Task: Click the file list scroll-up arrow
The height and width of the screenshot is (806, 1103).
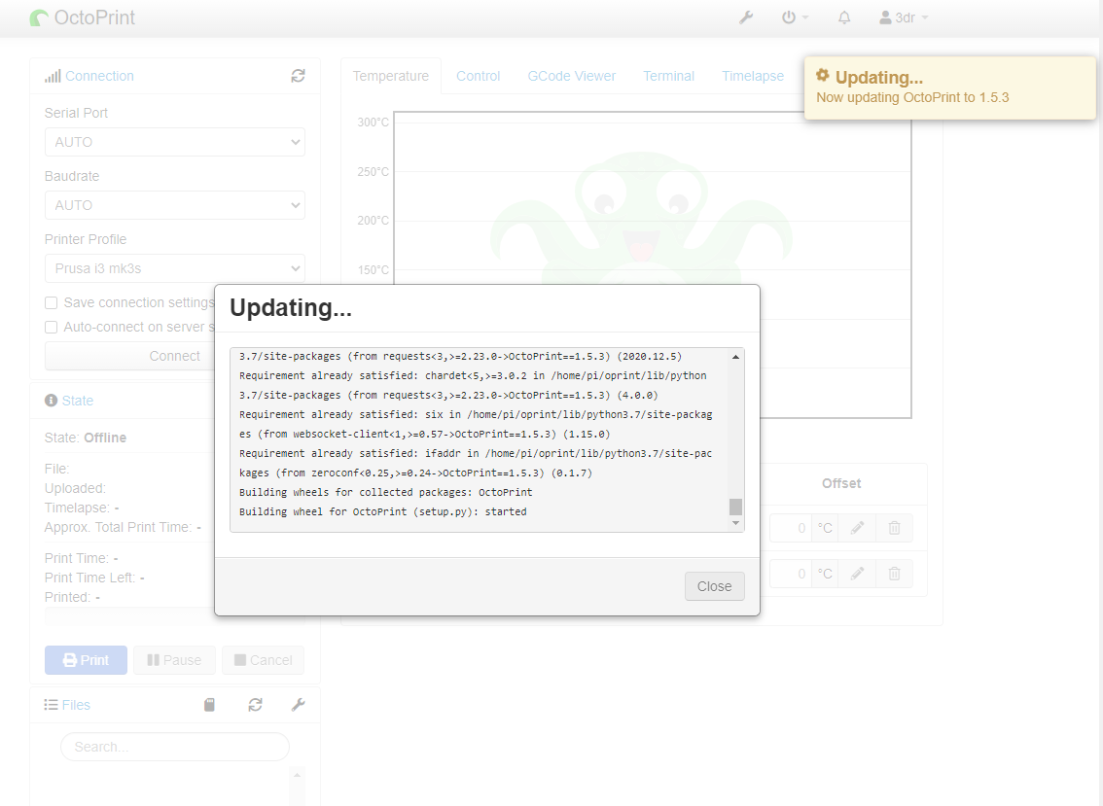Action: (297, 775)
